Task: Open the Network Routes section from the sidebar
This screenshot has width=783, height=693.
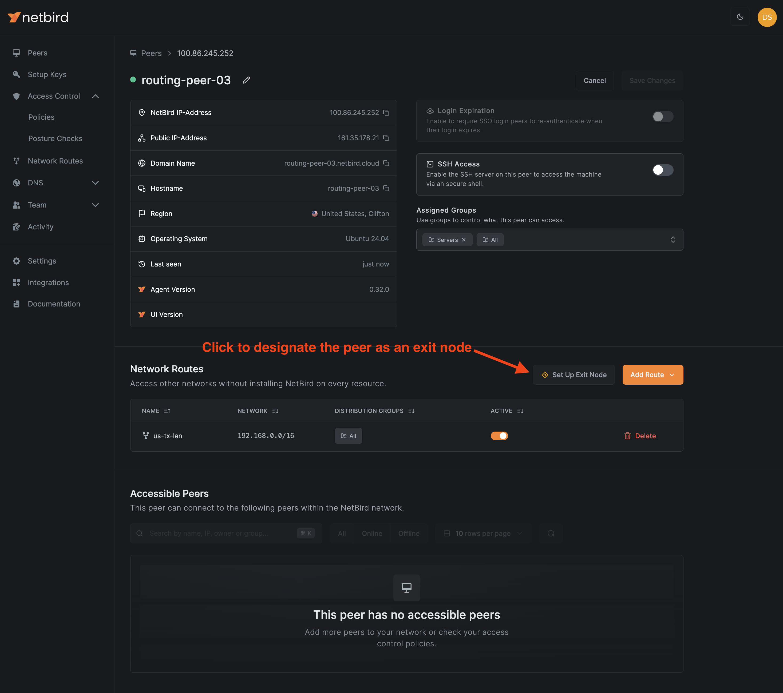Action: coord(55,161)
